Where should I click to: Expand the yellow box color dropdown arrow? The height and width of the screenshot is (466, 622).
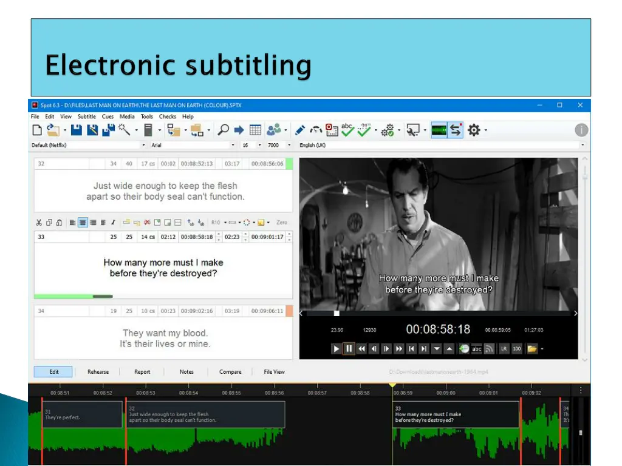pos(268,222)
